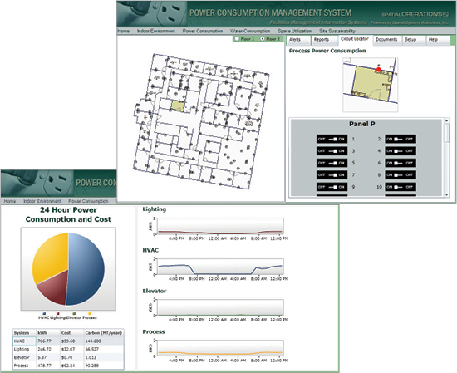457x373 pixels.
Task: Click the blue HVAC legend swatch
Action: 44,314
